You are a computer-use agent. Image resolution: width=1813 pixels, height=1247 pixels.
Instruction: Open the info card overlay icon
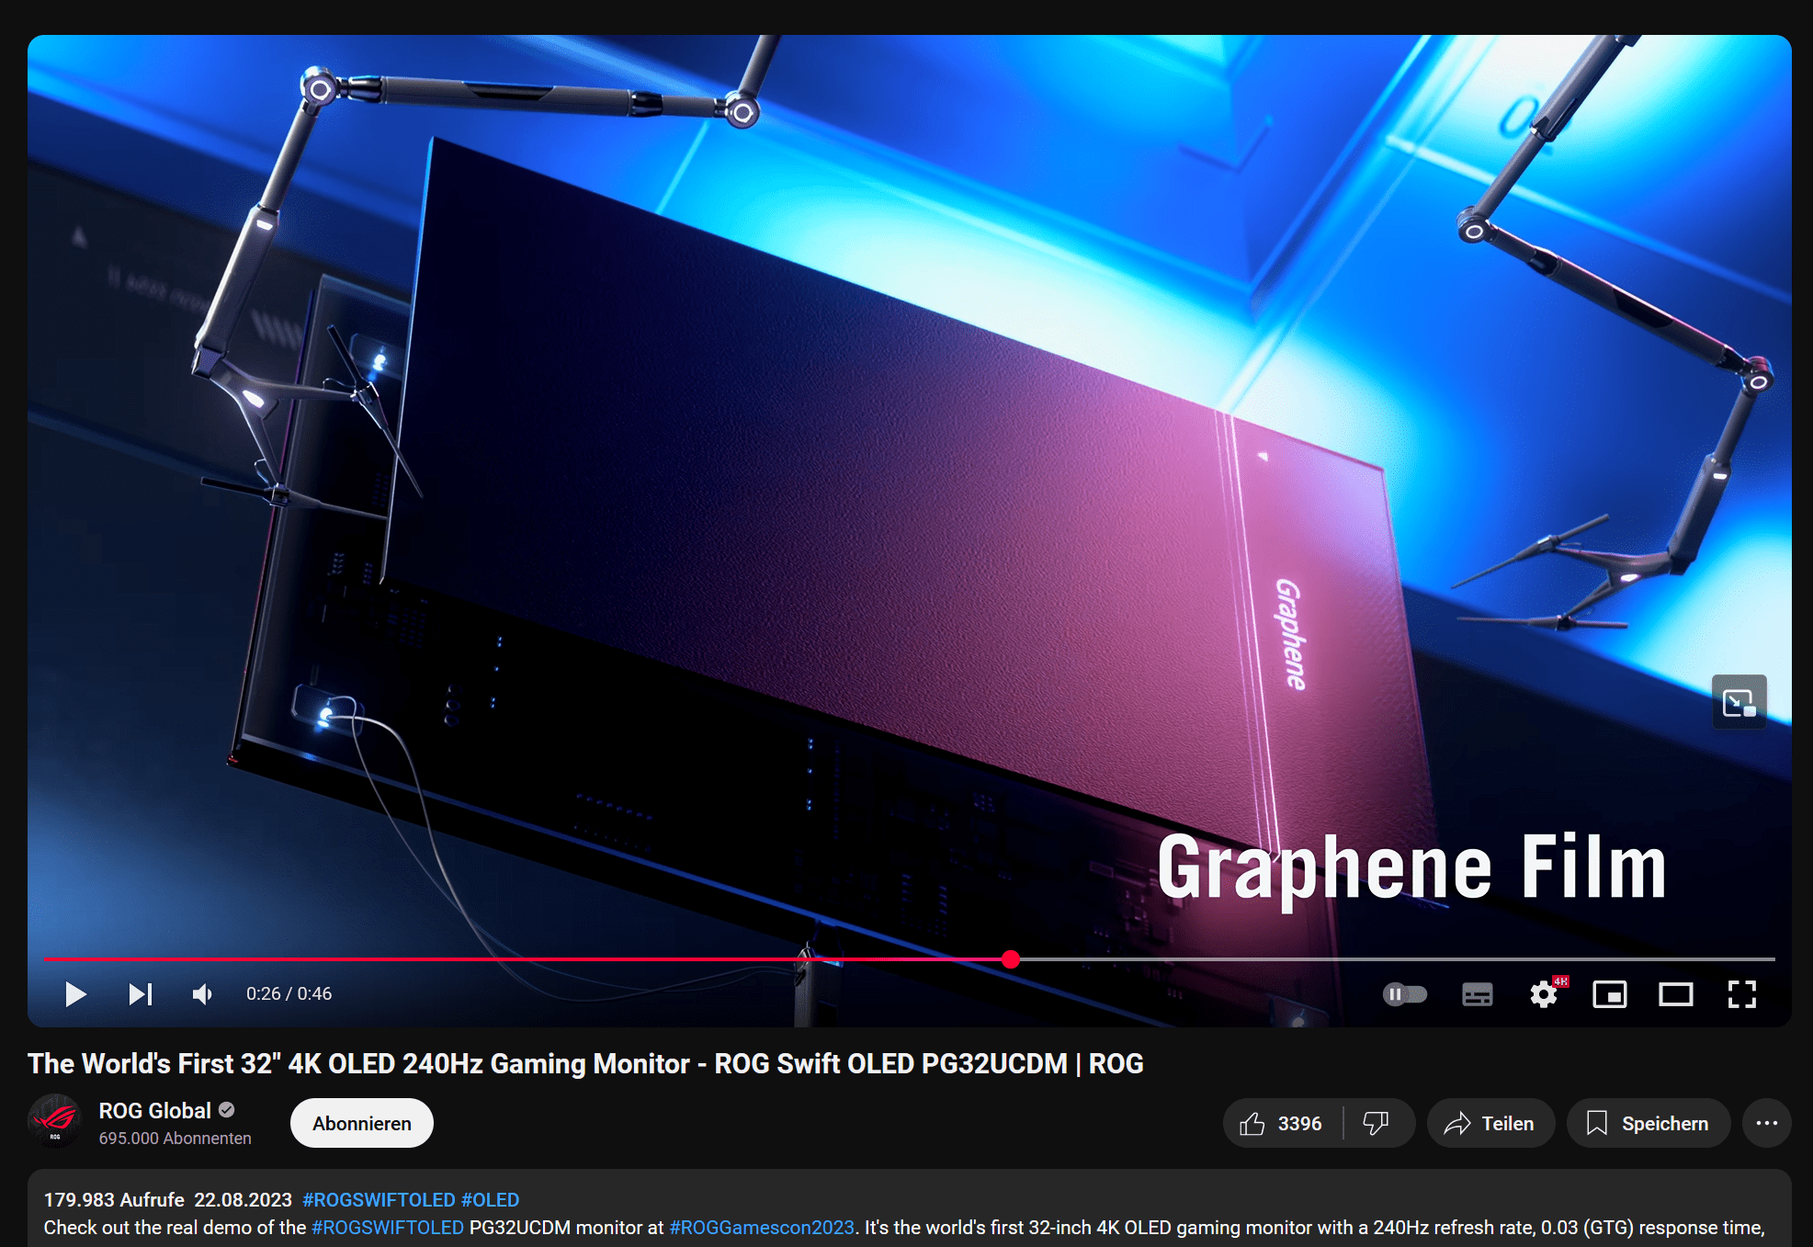[x=1739, y=703]
